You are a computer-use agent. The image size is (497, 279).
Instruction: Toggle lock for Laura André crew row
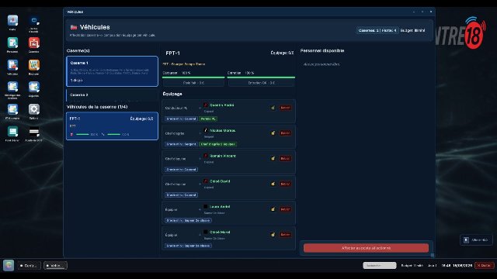pyautogui.click(x=273, y=209)
